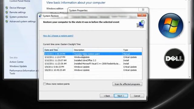Select the 5/10/2011 1:12:07 PM restore point
The width and height of the screenshot is (194, 109).
93,57
